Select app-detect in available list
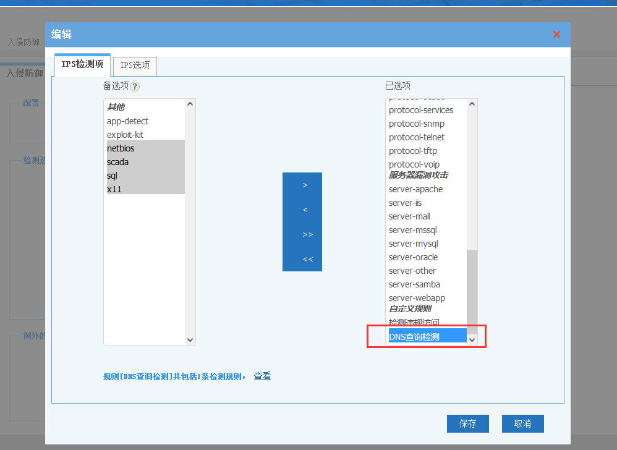The height and width of the screenshot is (450, 617). (x=127, y=121)
